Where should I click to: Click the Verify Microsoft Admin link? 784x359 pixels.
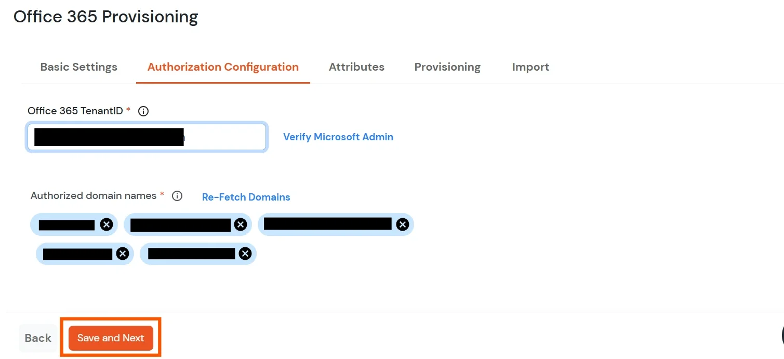(x=338, y=137)
